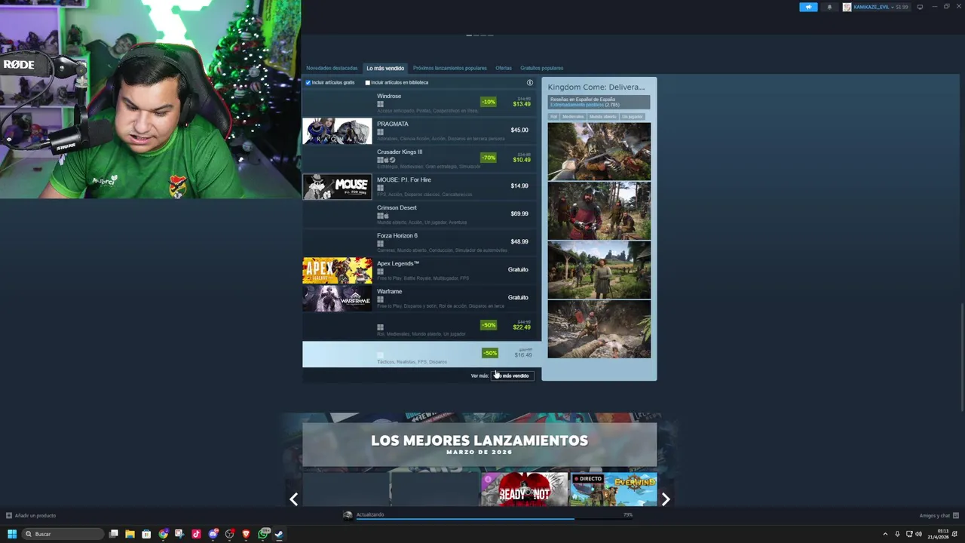Click the Windows platform icon under PRAGMATA
Screen dimensions: 965x543
380,132
